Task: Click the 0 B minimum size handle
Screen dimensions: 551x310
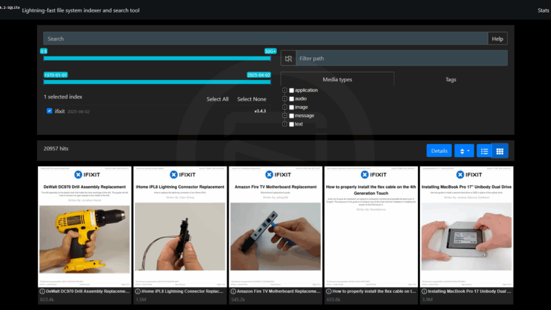Action: (43, 51)
